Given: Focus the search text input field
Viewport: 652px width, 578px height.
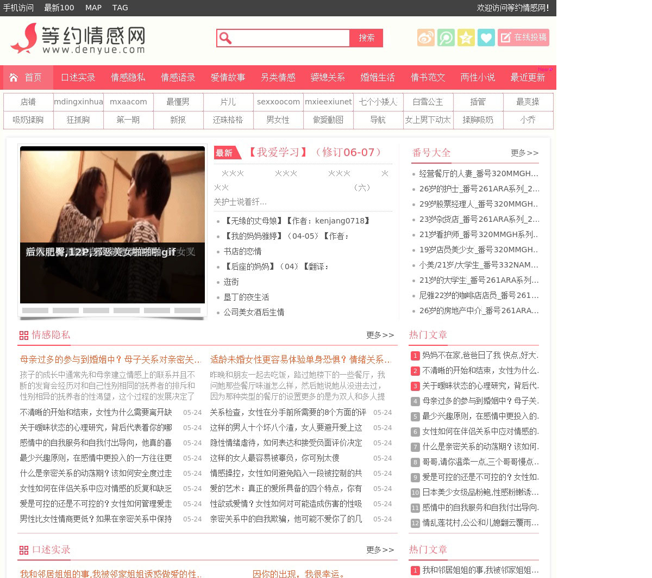Looking at the screenshot, I should (x=291, y=38).
